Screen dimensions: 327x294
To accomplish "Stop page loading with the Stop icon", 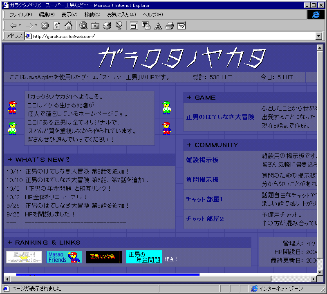I will click(45, 26).
